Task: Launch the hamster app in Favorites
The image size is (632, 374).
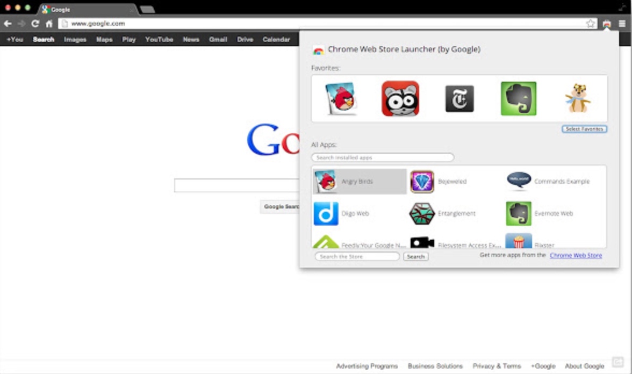Action: [x=577, y=99]
